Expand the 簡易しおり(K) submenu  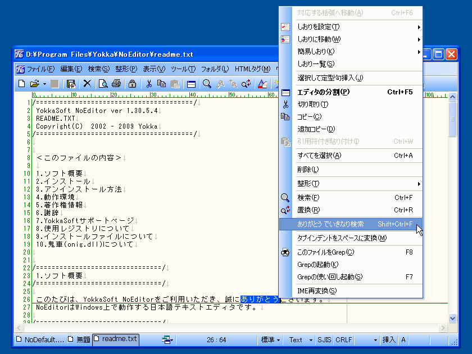pyautogui.click(x=351, y=52)
